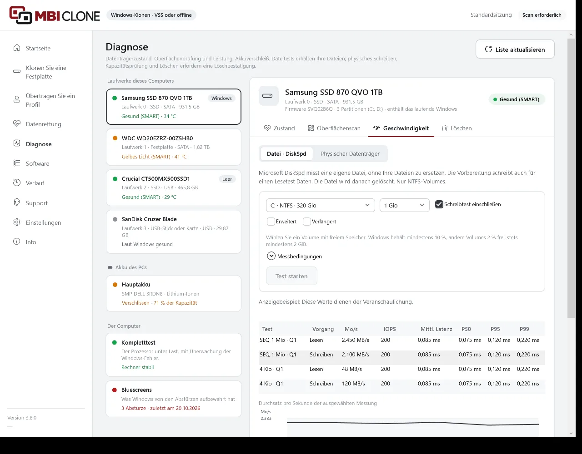Screen dimensions: 582x454
Task: Open the Kompletttest card
Action: pyautogui.click(x=174, y=355)
